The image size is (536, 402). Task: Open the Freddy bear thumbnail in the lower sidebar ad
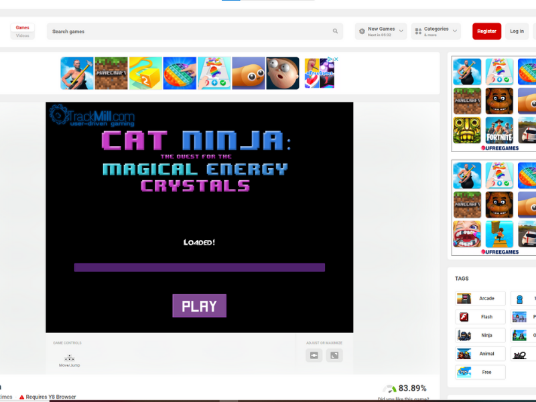[x=499, y=204]
